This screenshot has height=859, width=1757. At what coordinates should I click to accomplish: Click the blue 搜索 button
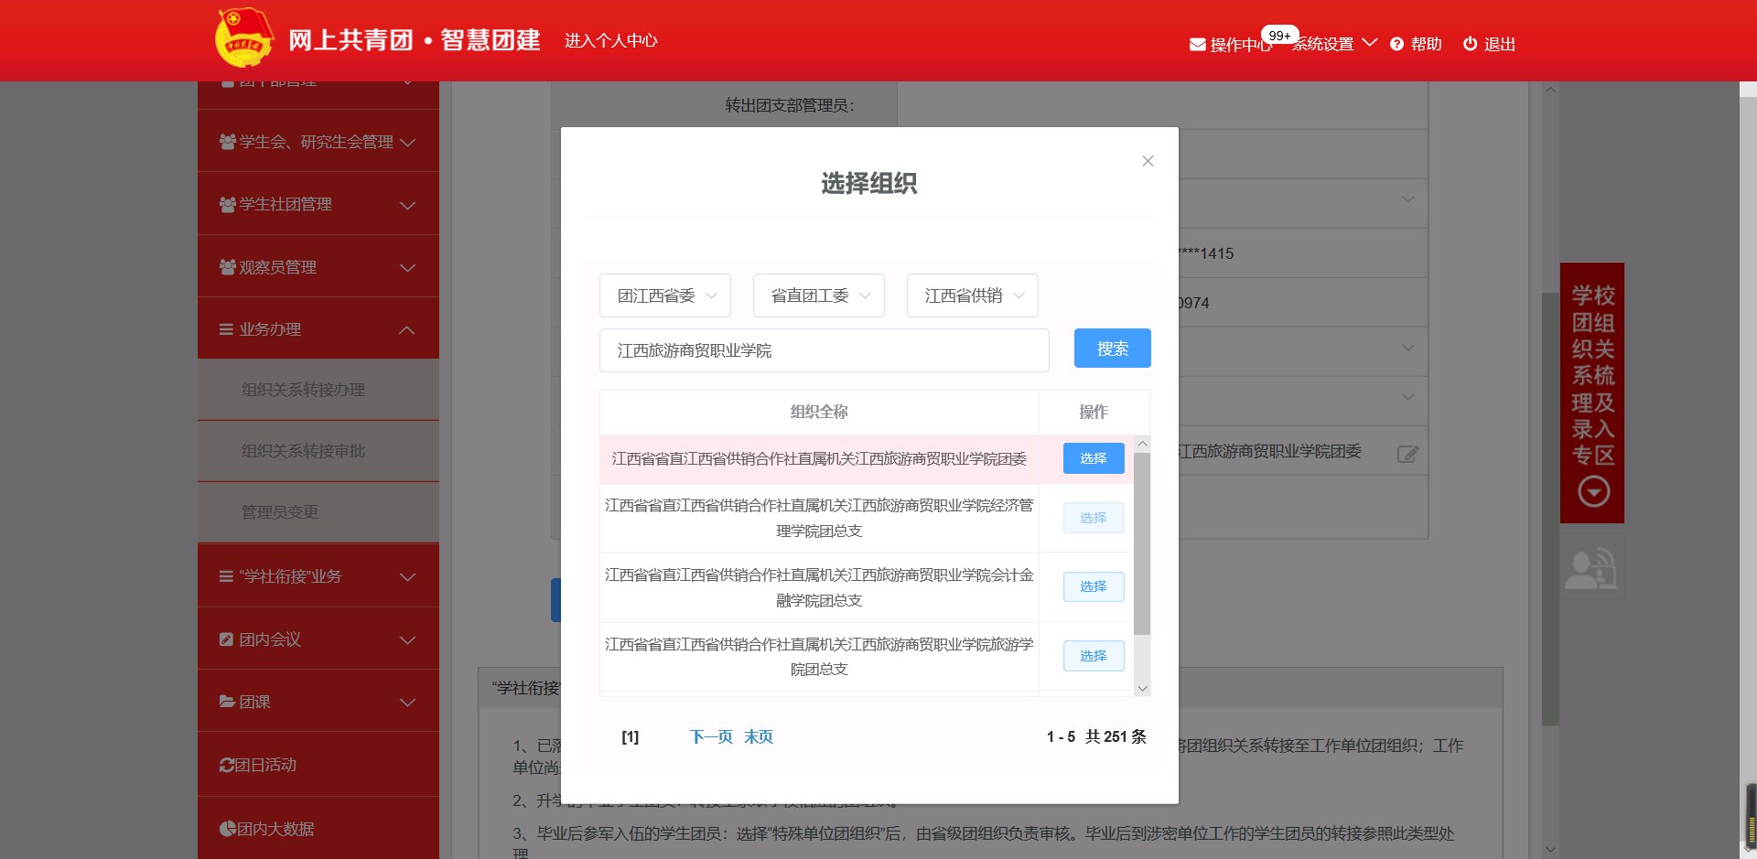1112,349
